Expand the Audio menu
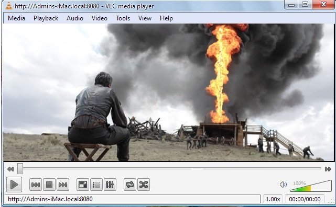This screenshot has height=207, width=336. 75,18
